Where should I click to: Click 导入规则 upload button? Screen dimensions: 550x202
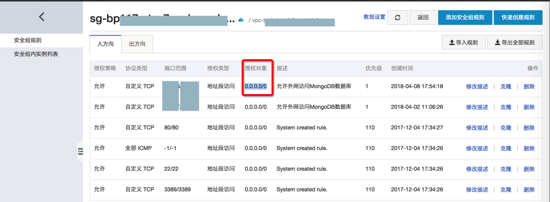[x=463, y=43]
